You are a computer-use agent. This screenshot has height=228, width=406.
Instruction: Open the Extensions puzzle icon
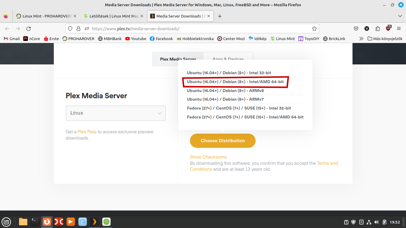[377, 29]
